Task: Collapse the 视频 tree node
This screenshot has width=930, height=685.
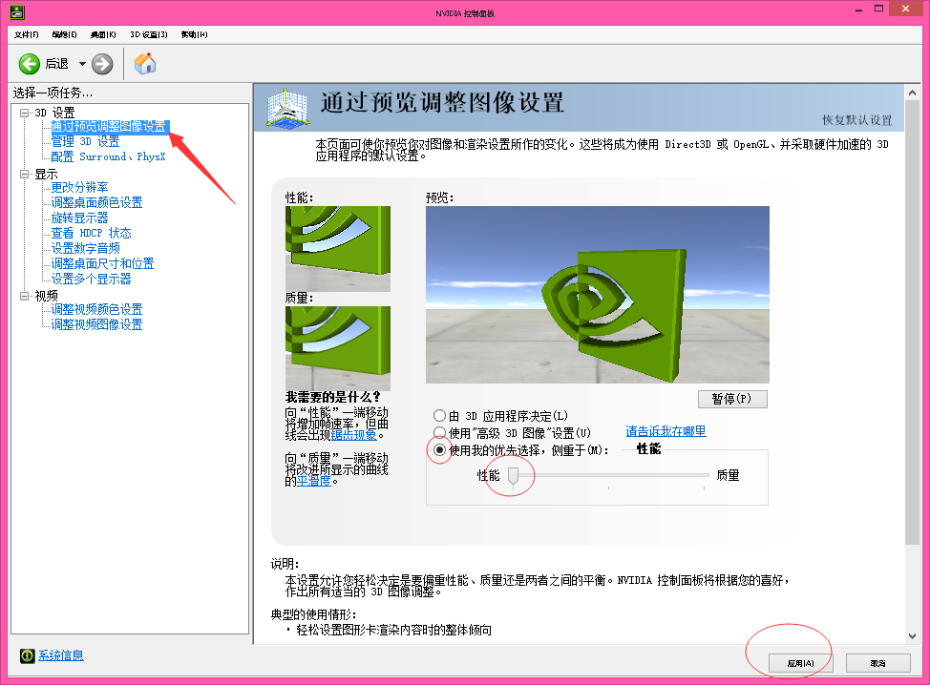Action: click(x=25, y=297)
